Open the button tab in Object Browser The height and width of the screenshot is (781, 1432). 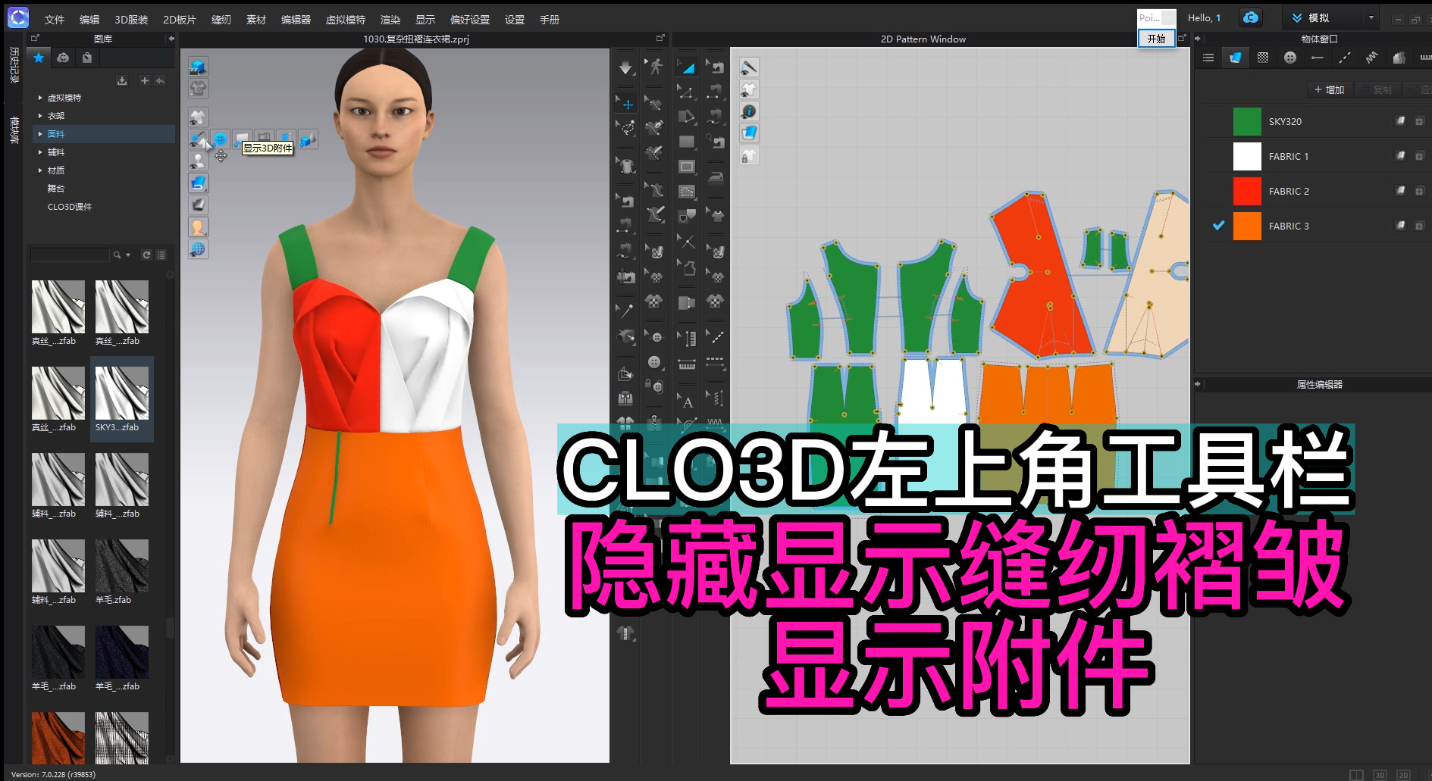coord(1290,58)
